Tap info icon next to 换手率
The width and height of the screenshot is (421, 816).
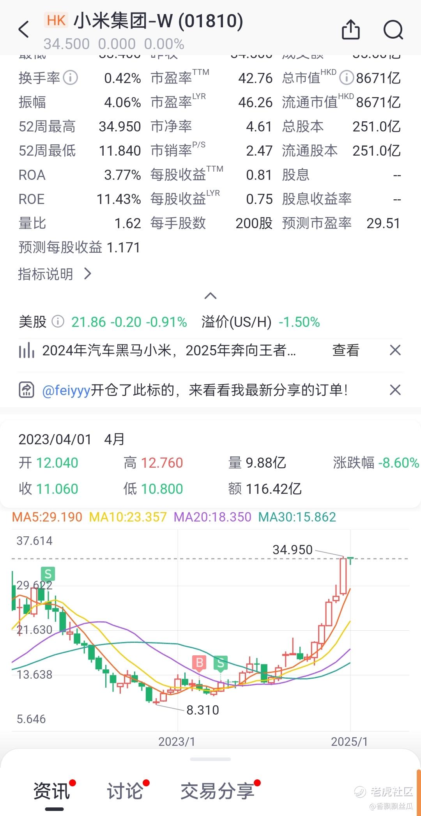pos(71,78)
